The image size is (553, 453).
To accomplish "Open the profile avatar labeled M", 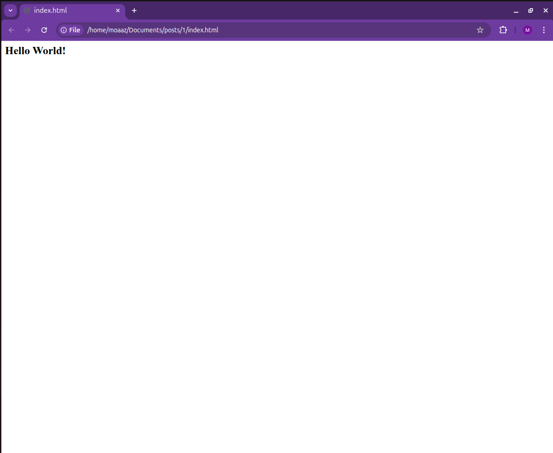I will click(528, 30).
